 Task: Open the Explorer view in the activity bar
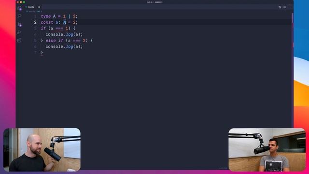coord(19,8)
